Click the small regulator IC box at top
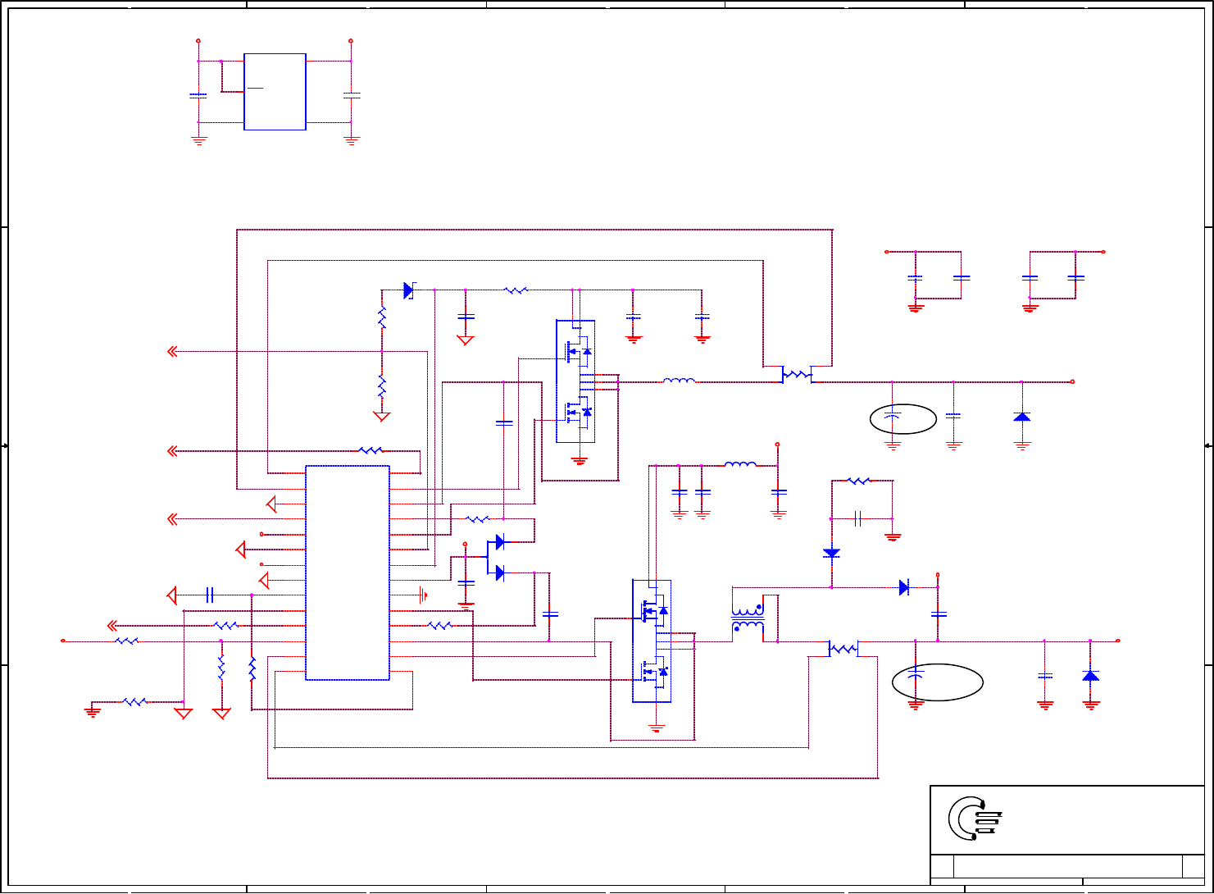Screen dimensions: 1214x894 (275, 92)
